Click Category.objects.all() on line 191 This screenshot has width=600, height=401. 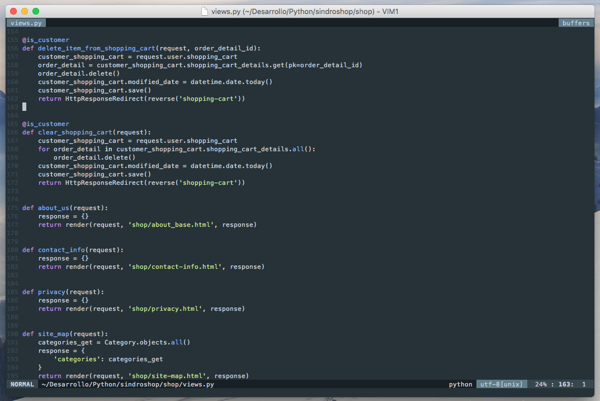click(147, 342)
